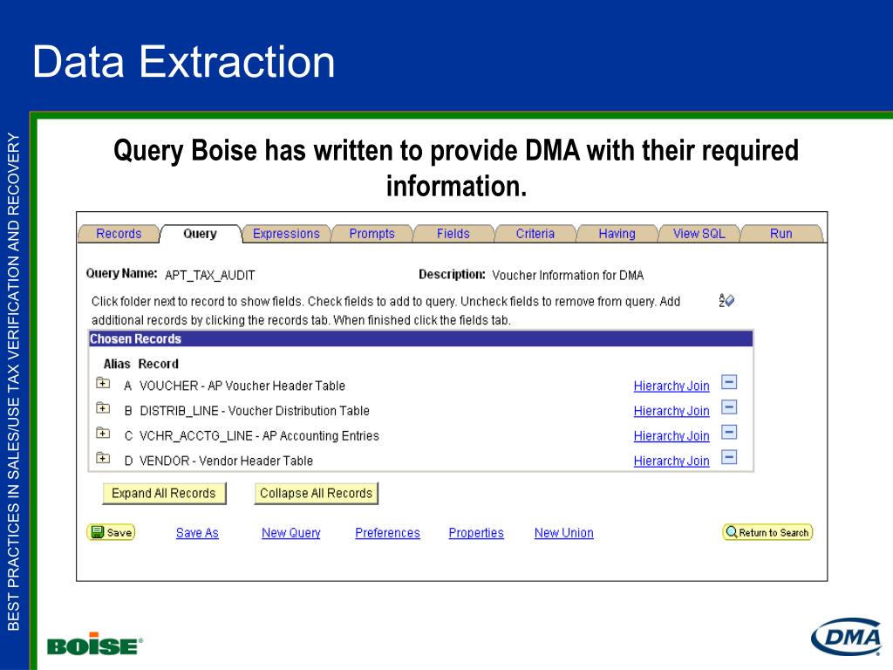893x670 pixels.
Task: Switch to the Having tab
Action: pyautogui.click(x=617, y=234)
